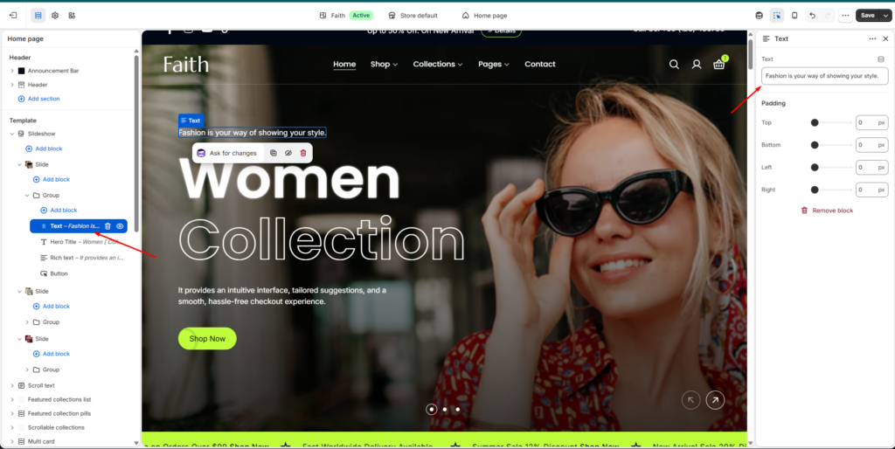This screenshot has width=895, height=449.
Task: Click the Top padding slider
Action: point(832,122)
